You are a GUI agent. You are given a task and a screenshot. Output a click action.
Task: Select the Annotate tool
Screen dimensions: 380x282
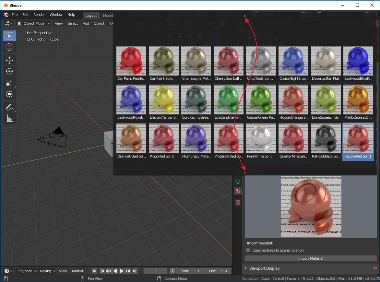point(9,107)
